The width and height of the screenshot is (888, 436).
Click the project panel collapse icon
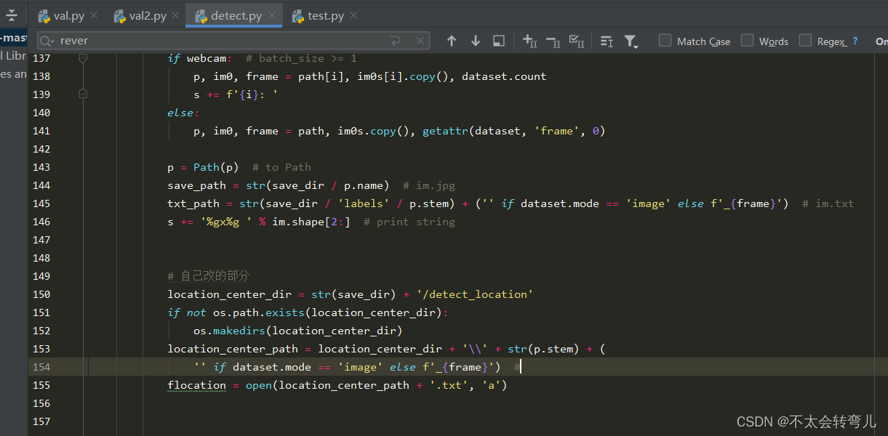11,15
